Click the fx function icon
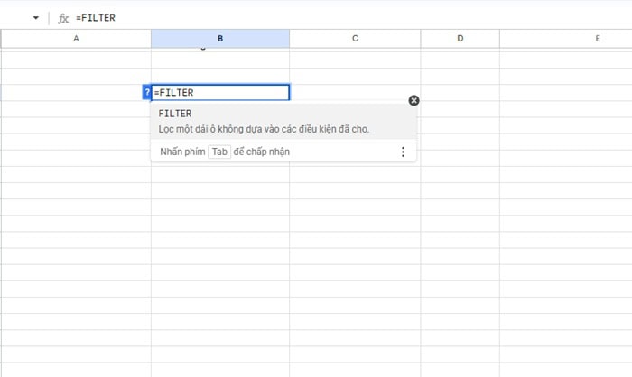The height and width of the screenshot is (377, 632). [62, 18]
